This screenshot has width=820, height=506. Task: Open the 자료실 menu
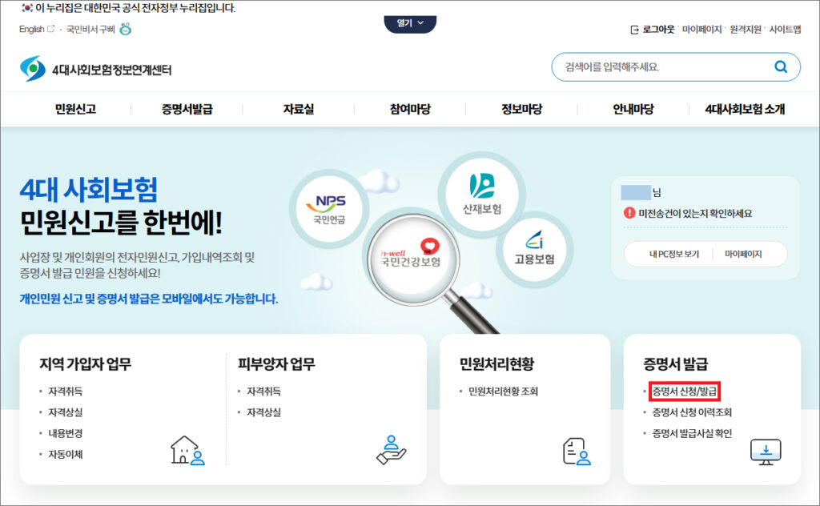298,110
